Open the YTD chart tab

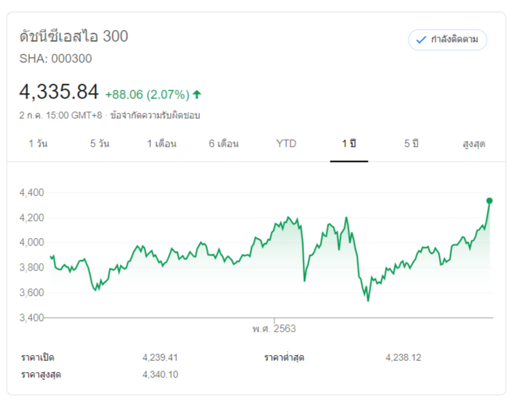coord(286,144)
